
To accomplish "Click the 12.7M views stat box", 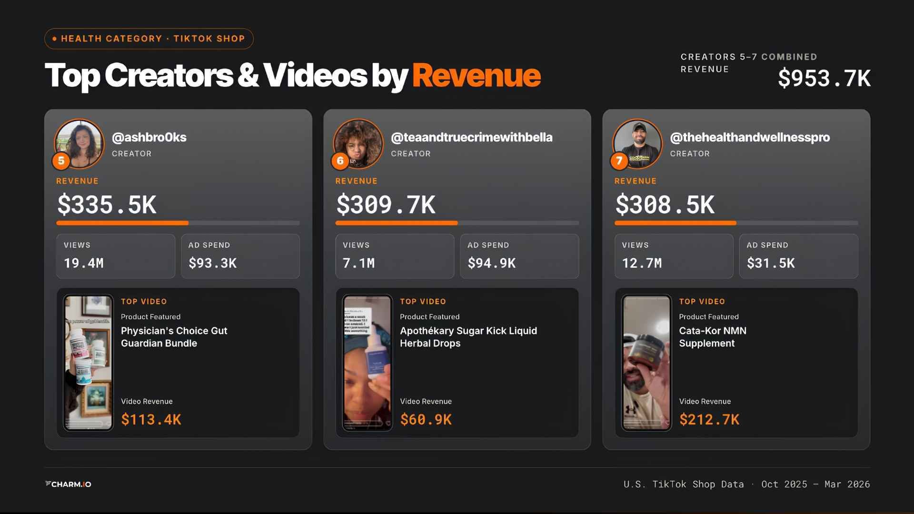I will (x=674, y=256).
